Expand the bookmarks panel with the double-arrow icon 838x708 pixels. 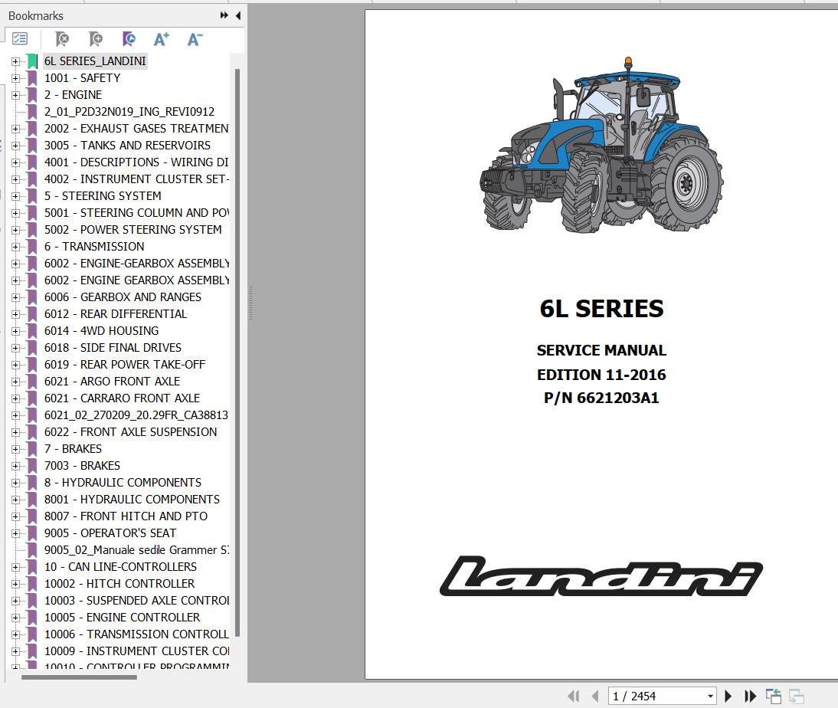click(224, 15)
